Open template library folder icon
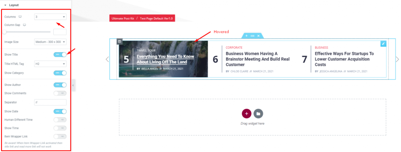Viewport: 401px width, 152px height. 258,113
